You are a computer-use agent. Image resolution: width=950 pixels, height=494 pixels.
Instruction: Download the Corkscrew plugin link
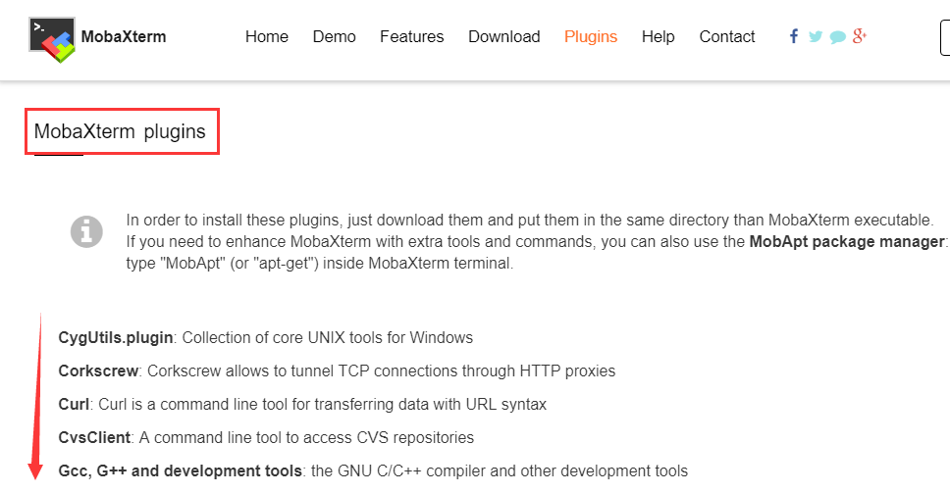(x=98, y=371)
